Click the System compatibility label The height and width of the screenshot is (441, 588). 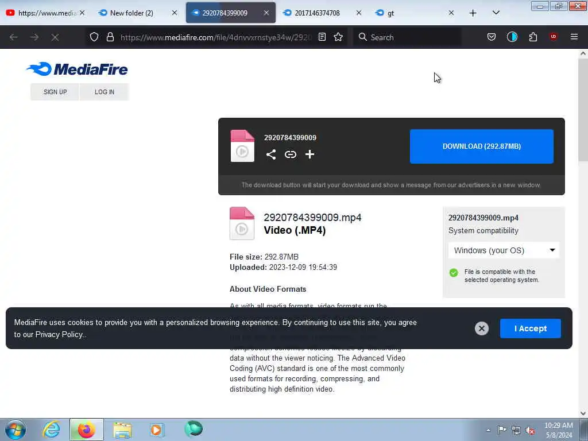point(483,231)
